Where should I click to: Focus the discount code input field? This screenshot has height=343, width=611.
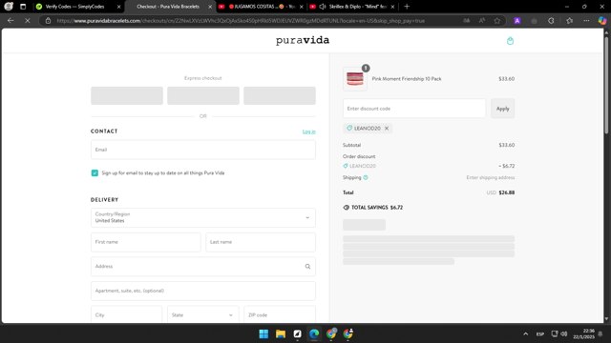(414, 109)
